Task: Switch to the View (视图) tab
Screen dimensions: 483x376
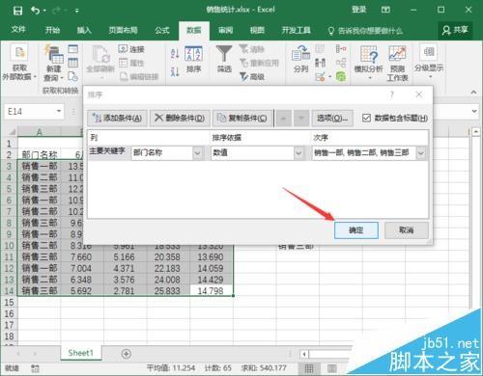Action: 257,30
